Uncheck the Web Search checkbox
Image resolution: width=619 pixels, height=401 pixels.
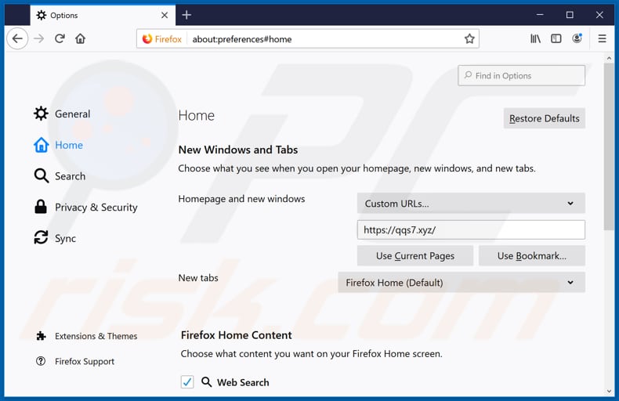click(187, 382)
